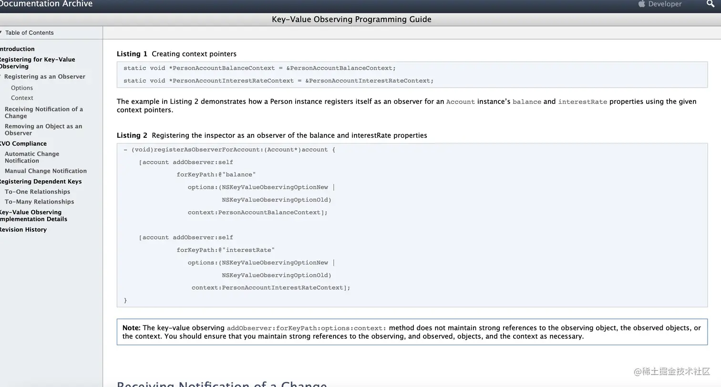Screen dimensions: 721x387
Task: Open the Revision History page
Action: point(23,230)
